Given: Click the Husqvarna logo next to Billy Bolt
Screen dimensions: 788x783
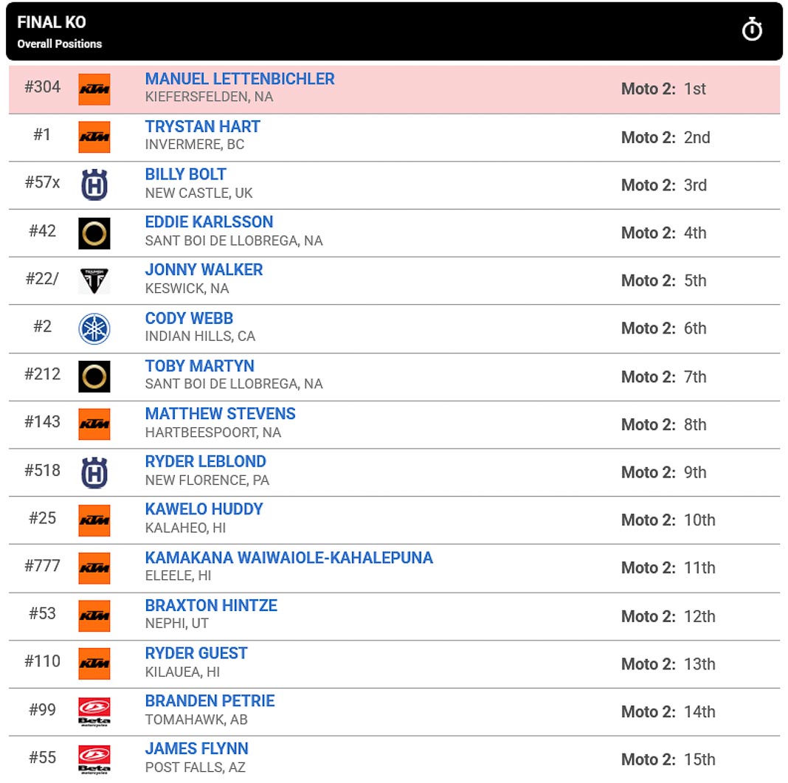Looking at the screenshot, I should (94, 185).
